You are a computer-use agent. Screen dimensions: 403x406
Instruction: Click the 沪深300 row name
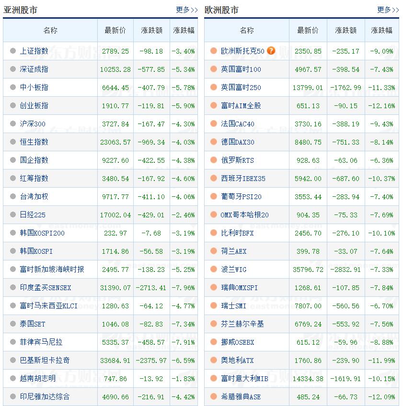point(33,124)
